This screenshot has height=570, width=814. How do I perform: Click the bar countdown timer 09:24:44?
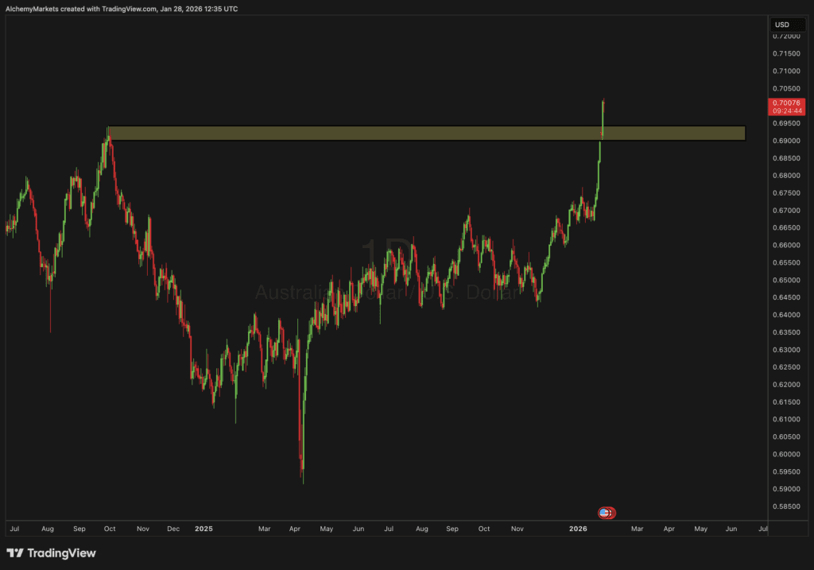click(786, 111)
